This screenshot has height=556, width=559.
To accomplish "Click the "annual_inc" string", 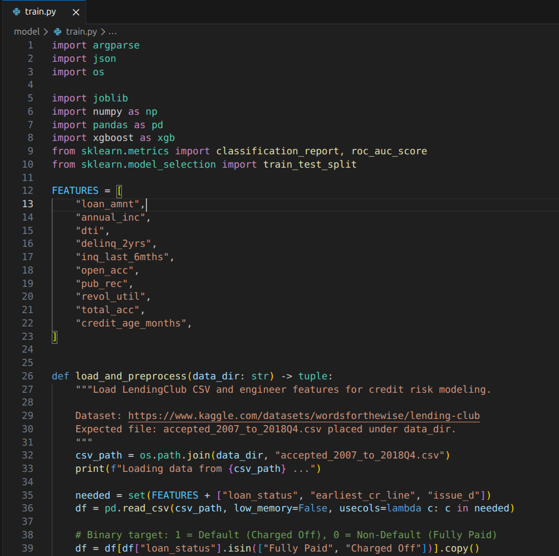I will (x=110, y=217).
